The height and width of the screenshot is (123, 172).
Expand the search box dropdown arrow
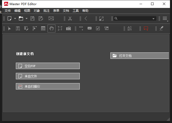153,19
